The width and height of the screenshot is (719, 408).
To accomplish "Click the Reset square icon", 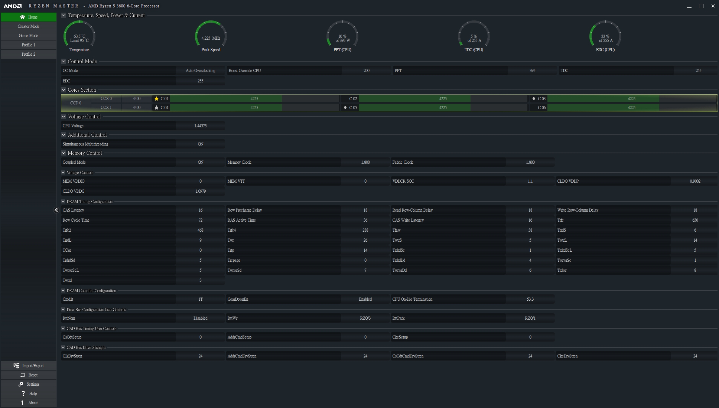I will [x=23, y=375].
